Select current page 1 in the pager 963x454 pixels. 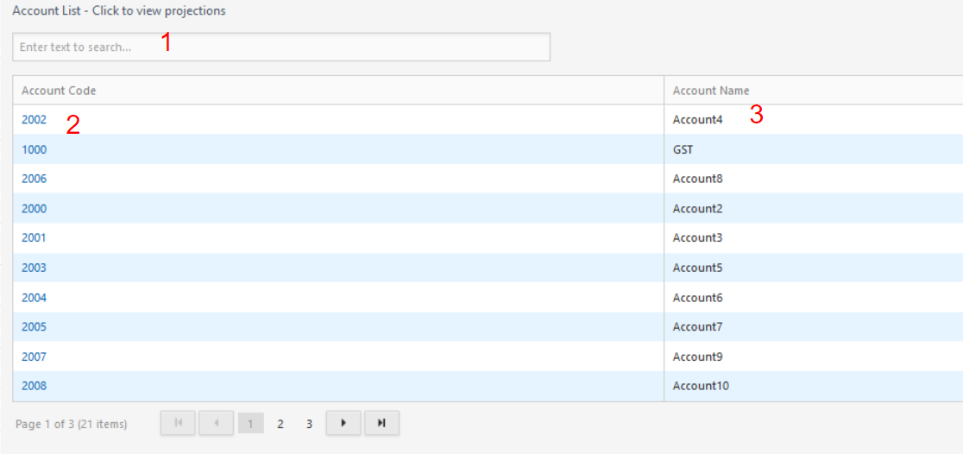pos(250,423)
